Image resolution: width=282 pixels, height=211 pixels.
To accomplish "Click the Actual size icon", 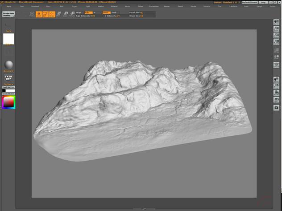I will 277,36.
